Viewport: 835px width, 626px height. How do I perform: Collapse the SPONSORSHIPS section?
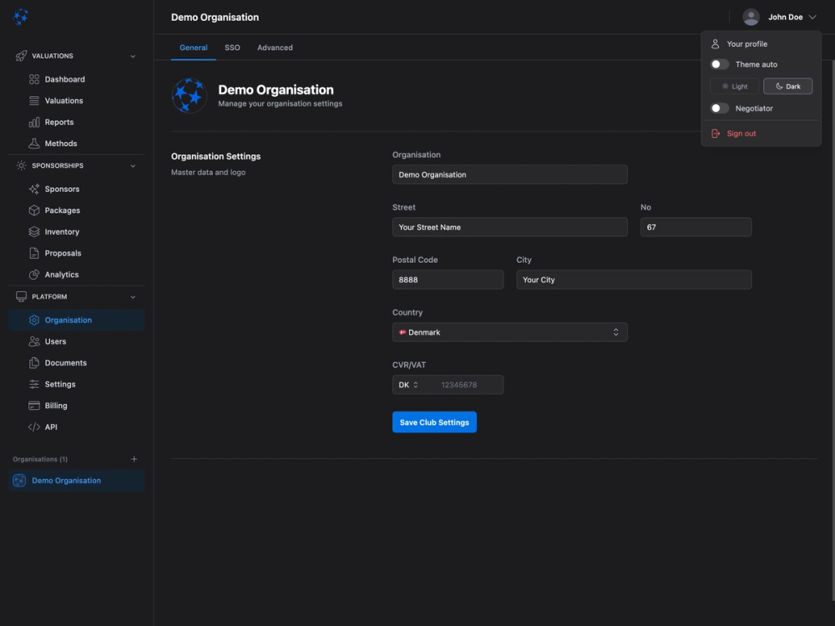pyautogui.click(x=132, y=164)
